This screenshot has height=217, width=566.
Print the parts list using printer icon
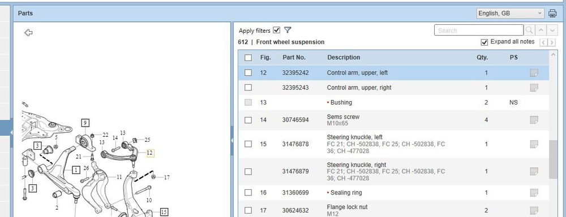coord(552,14)
